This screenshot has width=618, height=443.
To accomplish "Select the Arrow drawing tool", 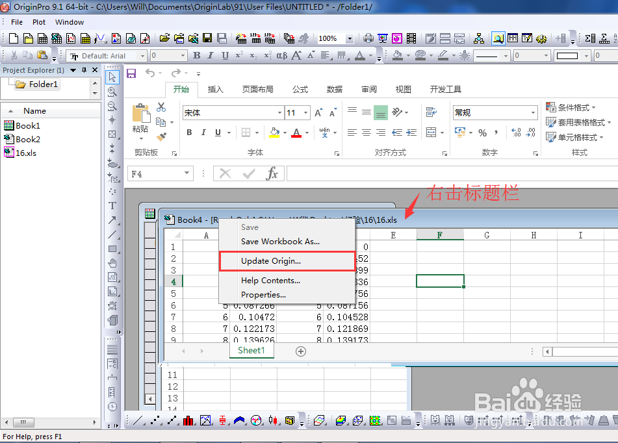I will pyautogui.click(x=112, y=220).
